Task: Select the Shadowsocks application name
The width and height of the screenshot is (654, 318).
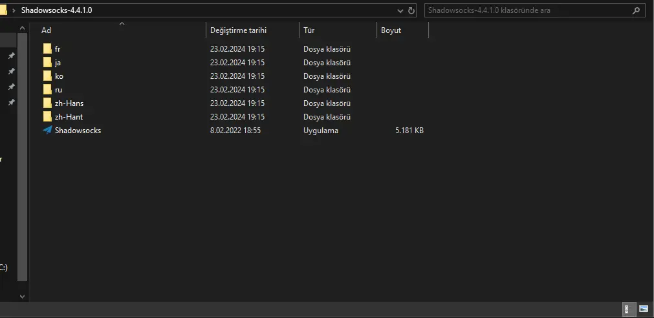Action: pos(78,130)
